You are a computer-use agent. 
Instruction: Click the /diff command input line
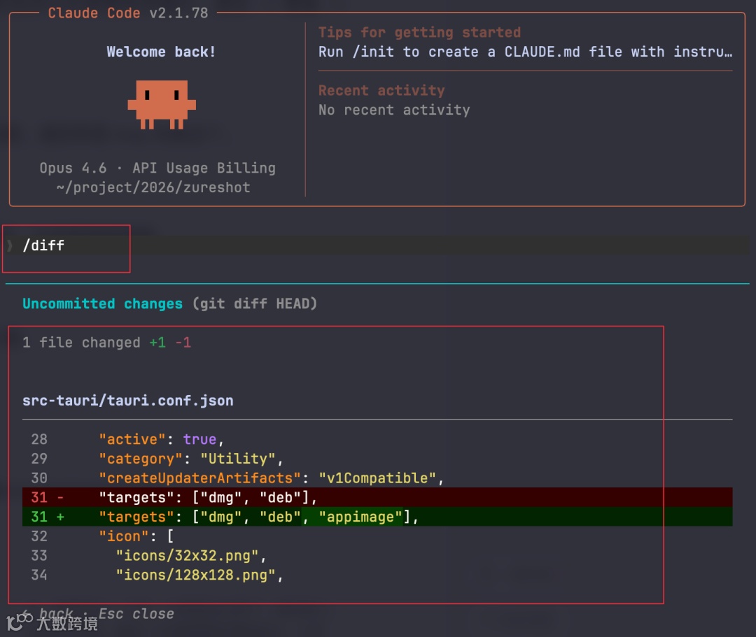tap(377, 245)
